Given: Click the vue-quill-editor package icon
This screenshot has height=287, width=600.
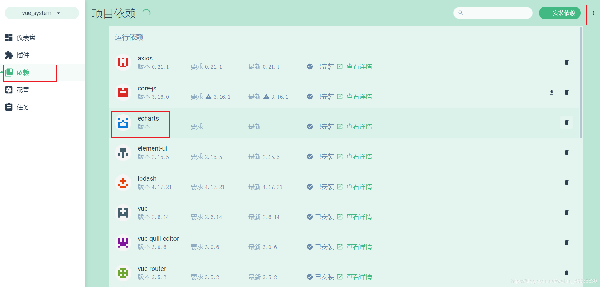Looking at the screenshot, I should (123, 243).
